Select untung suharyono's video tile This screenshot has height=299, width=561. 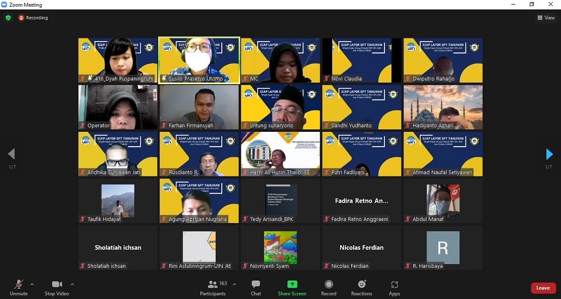tap(280, 107)
